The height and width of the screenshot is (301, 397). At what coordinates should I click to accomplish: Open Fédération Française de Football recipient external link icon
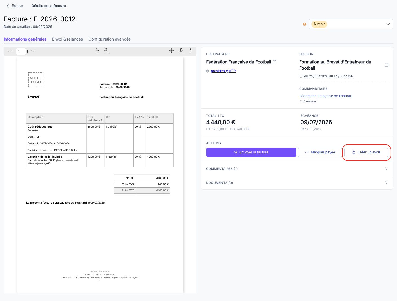(274, 62)
